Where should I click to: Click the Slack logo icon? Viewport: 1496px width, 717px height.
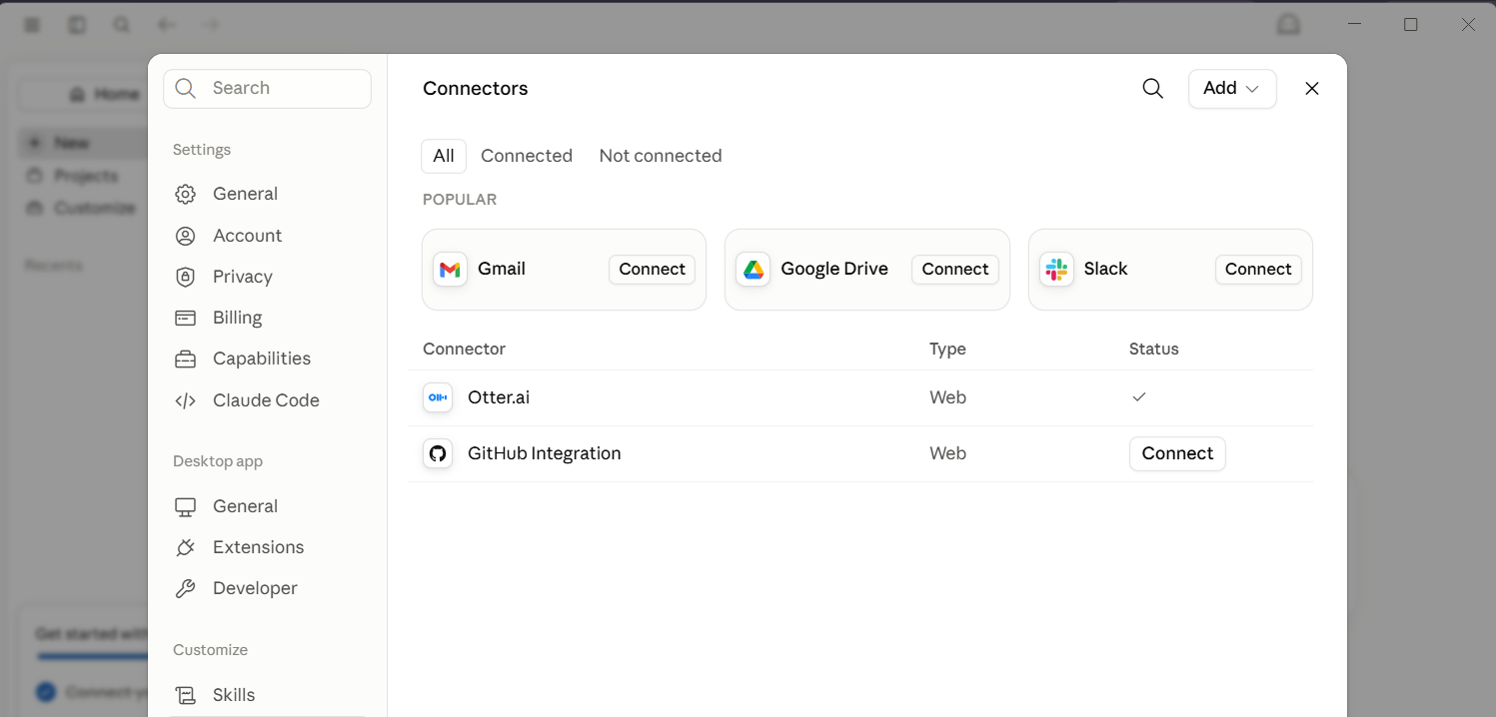(1056, 270)
